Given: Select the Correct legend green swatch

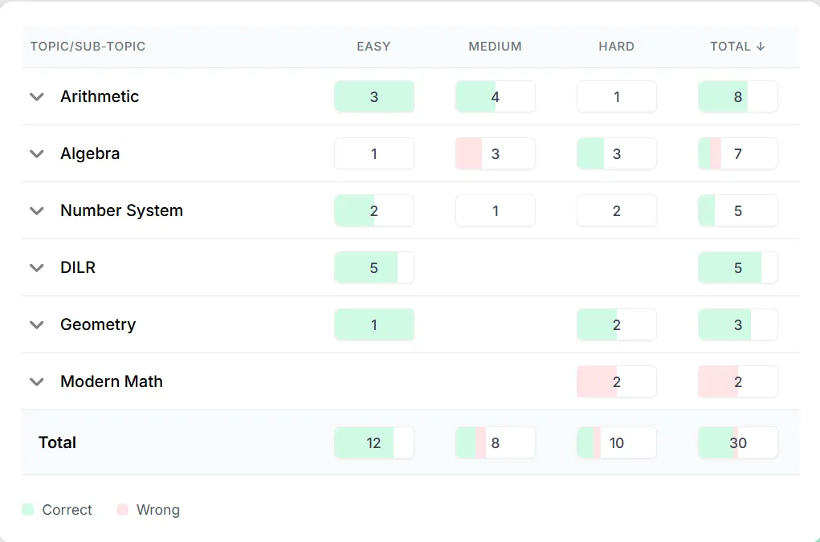Looking at the screenshot, I should coord(28,510).
